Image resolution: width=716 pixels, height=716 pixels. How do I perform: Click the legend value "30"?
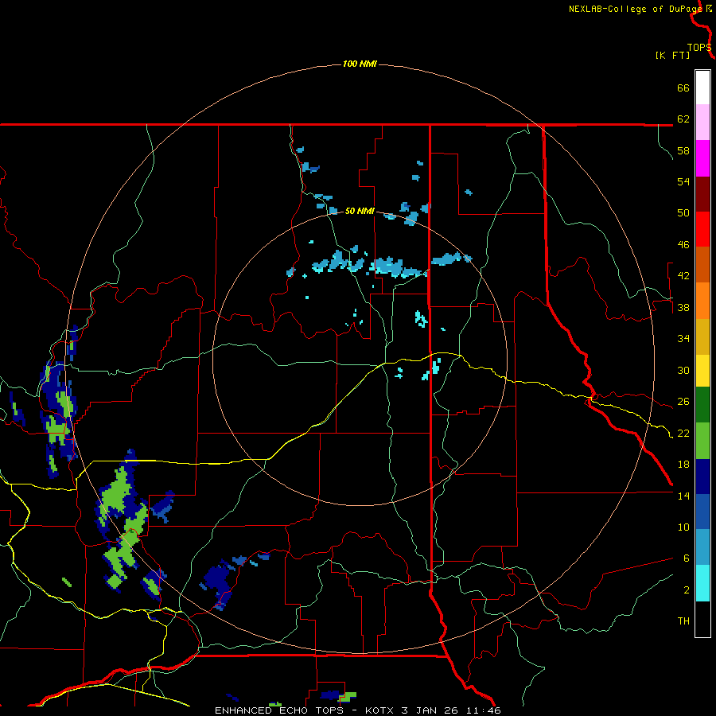(683, 370)
